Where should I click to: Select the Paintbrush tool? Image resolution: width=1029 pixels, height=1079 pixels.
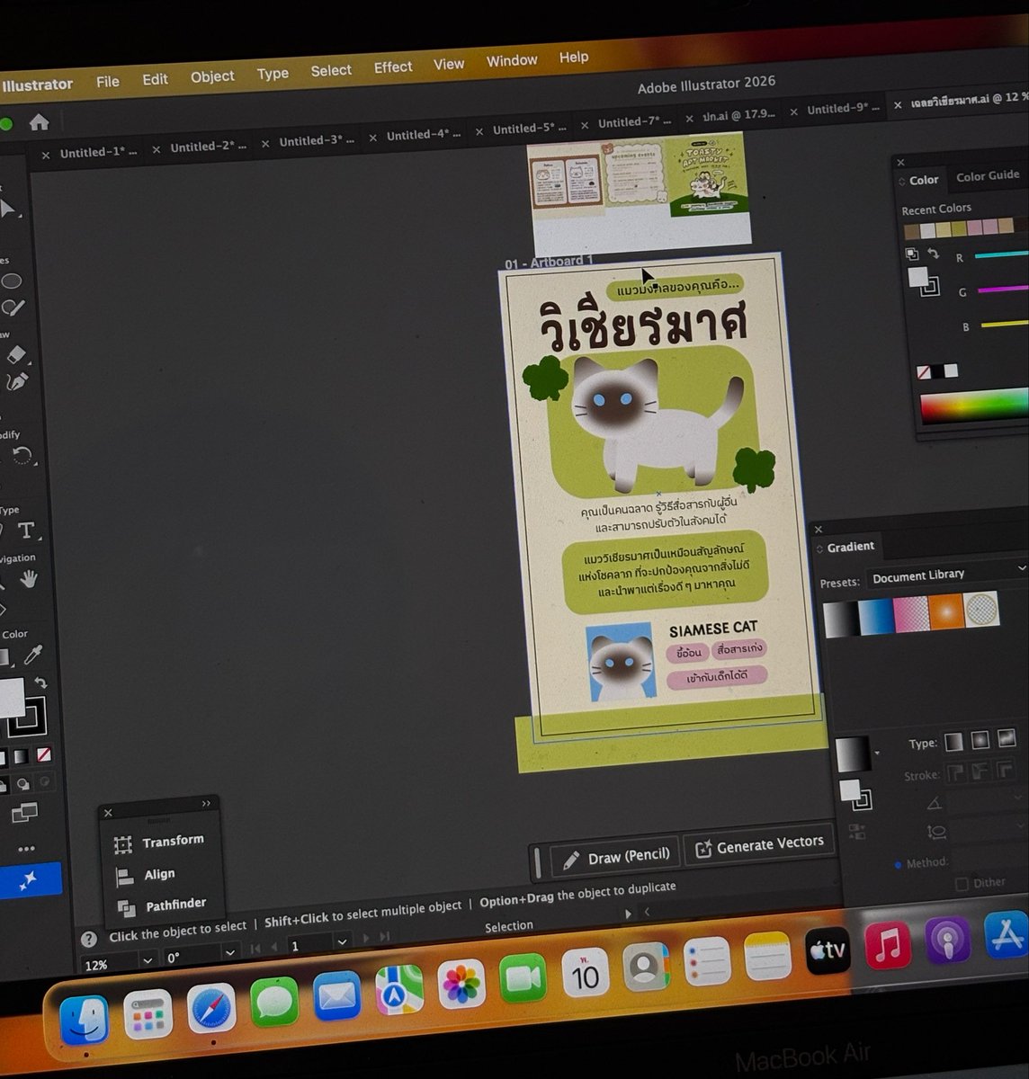coord(13,308)
